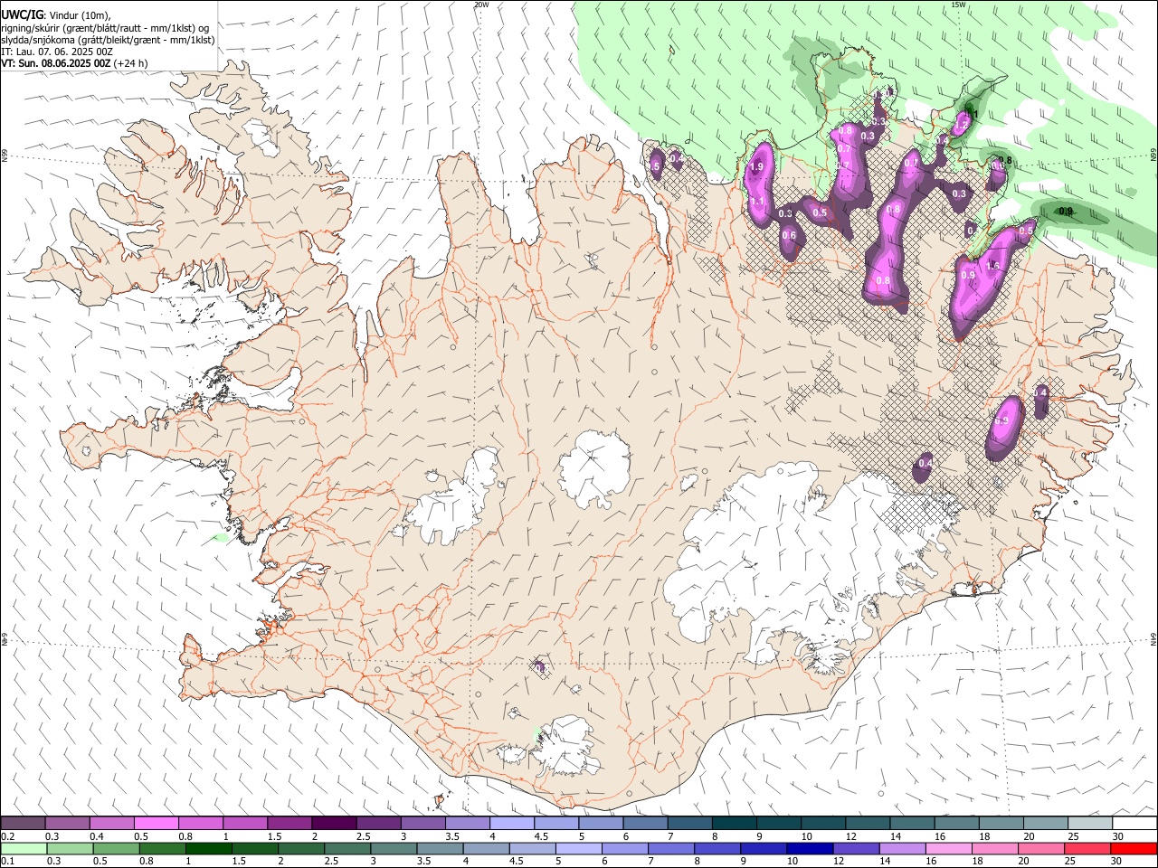
Task: Click the 'slydda/snjókoma' legend description line
Action: tap(108, 40)
